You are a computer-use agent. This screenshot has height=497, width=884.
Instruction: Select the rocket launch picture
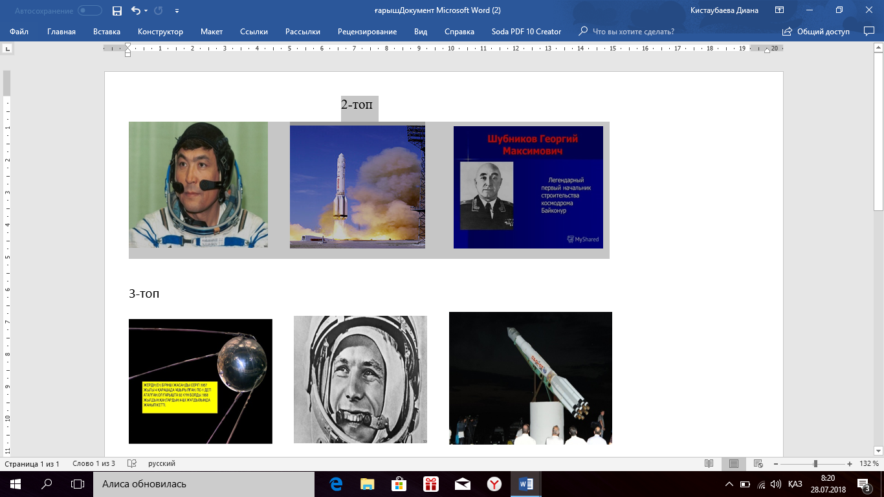coord(357,186)
